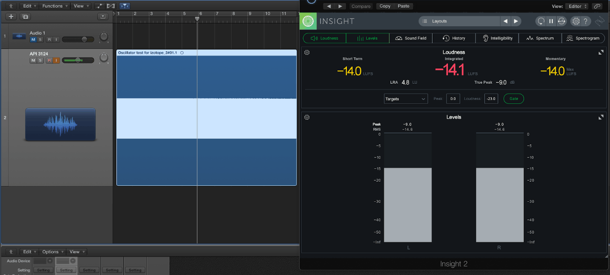The height and width of the screenshot is (275, 610).
Task: Open the Loudness panel settings gear
Action: click(x=307, y=52)
